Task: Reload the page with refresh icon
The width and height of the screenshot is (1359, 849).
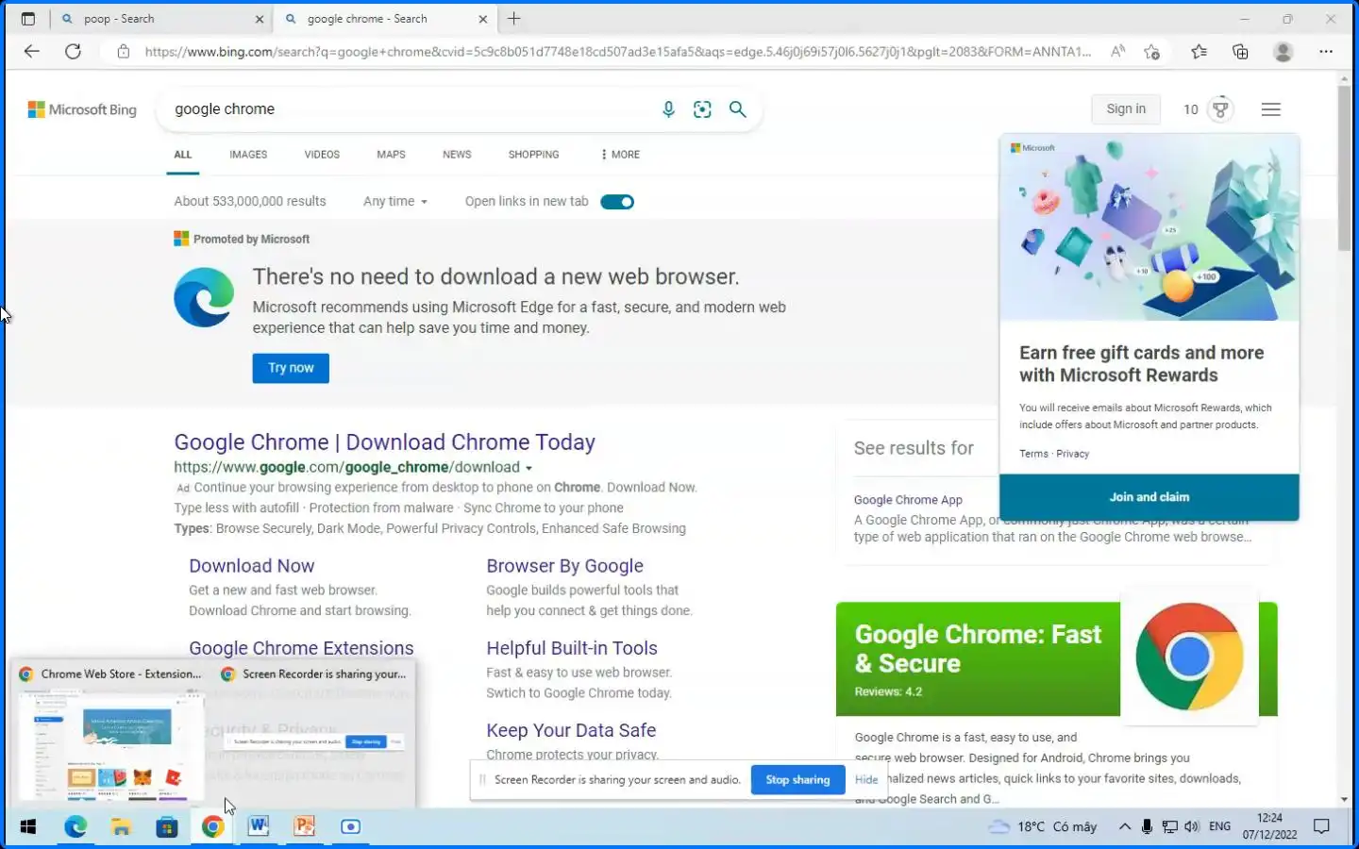Action: pos(73,52)
